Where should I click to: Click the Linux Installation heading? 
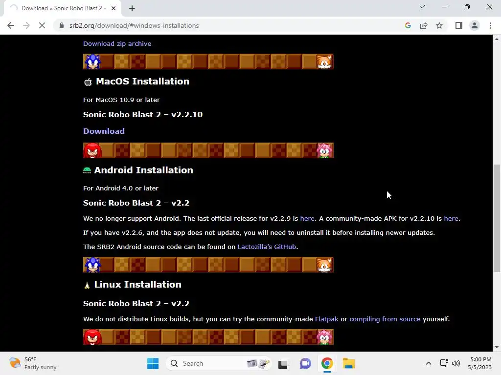[x=137, y=285]
